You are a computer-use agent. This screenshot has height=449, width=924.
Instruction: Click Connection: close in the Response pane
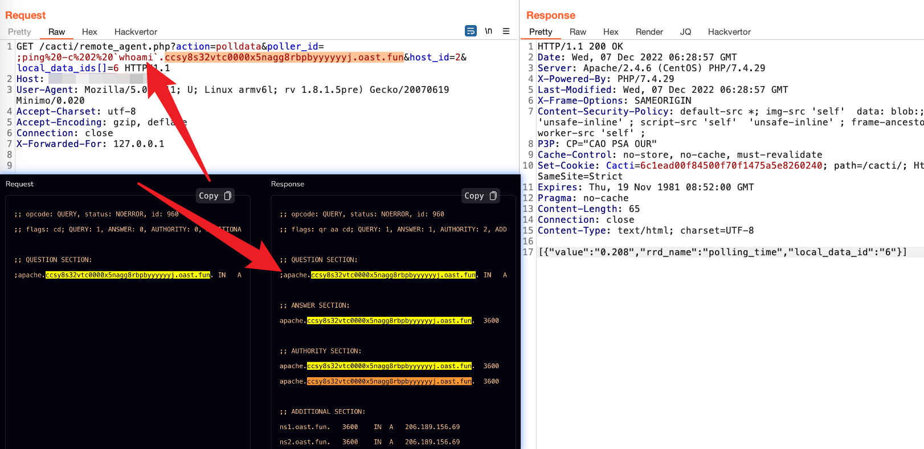(x=586, y=219)
